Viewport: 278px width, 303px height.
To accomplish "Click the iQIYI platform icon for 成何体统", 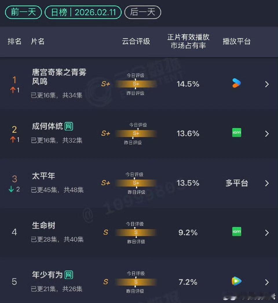I will point(237,133).
